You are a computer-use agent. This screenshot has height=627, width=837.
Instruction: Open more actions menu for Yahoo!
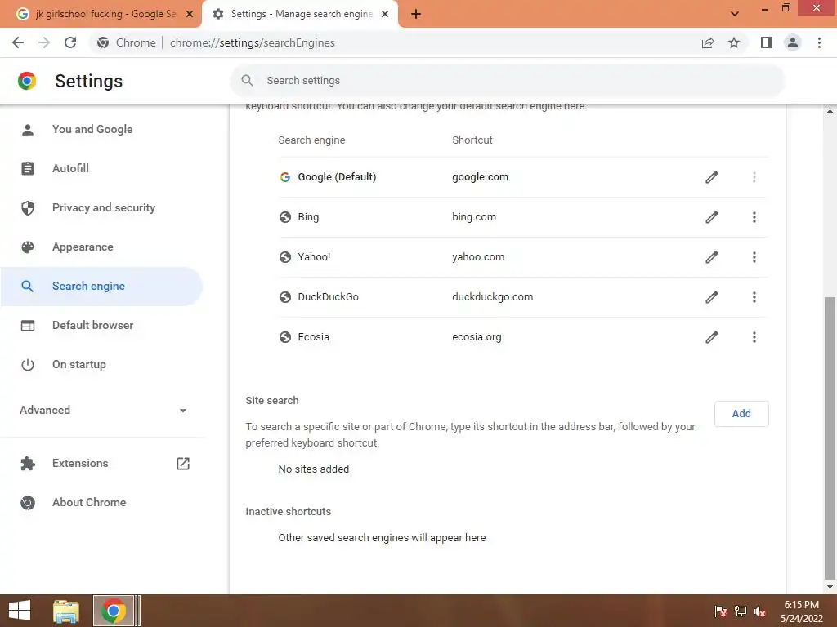pos(754,257)
